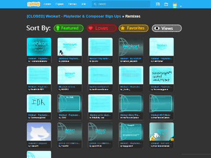
Task: Click the user avatar in navbar
Action: pyautogui.click(x=175, y=5)
